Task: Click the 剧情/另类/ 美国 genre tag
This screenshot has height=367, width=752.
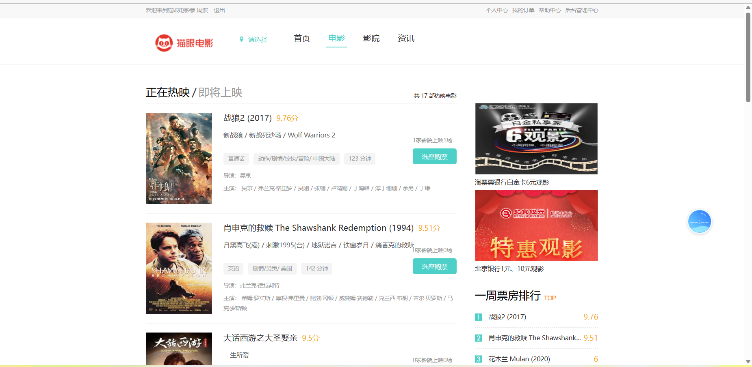Action: click(272, 268)
